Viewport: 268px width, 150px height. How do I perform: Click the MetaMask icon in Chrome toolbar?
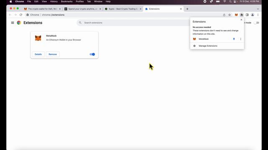point(236,15)
